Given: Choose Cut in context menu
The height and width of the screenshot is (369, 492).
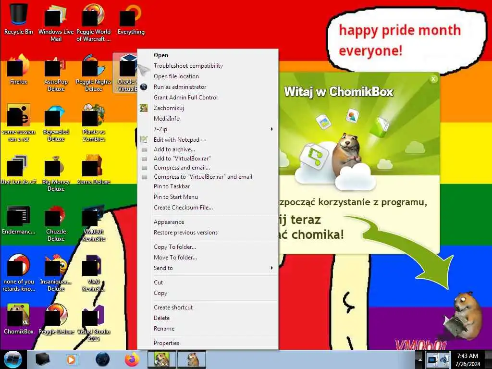Looking at the screenshot, I should (x=208, y=283).
